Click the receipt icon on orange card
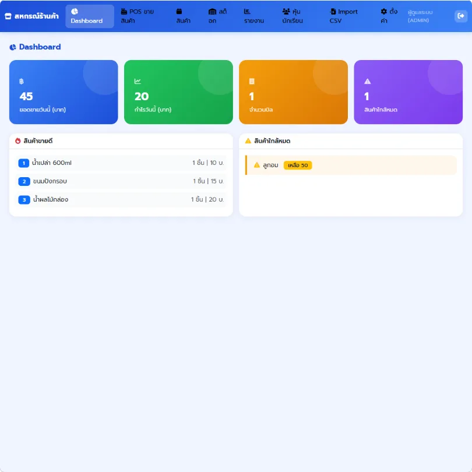The image size is (472, 472). coord(252,81)
